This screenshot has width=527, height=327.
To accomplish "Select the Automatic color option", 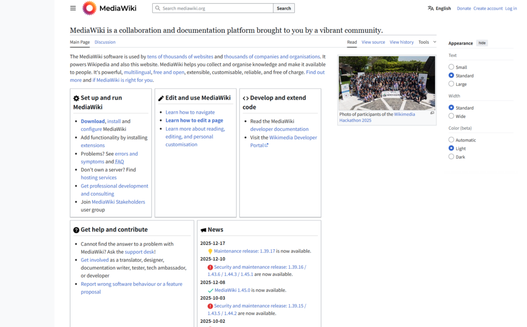I will [451, 140].
